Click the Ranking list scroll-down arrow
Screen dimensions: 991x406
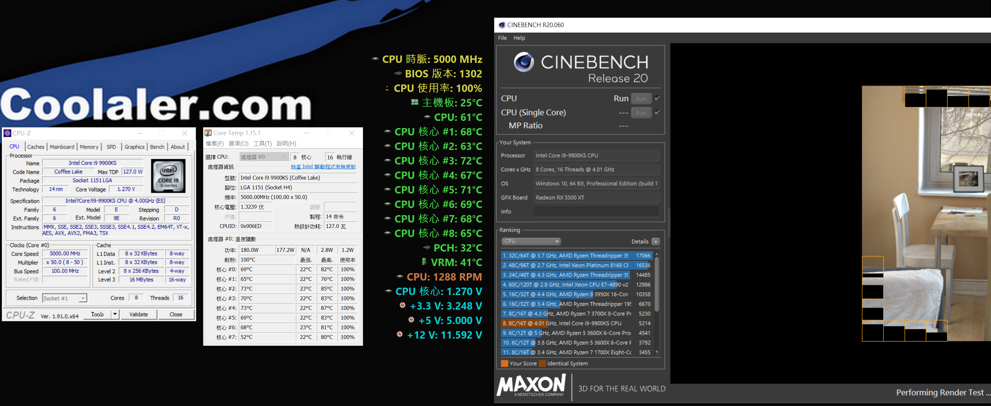click(x=657, y=352)
